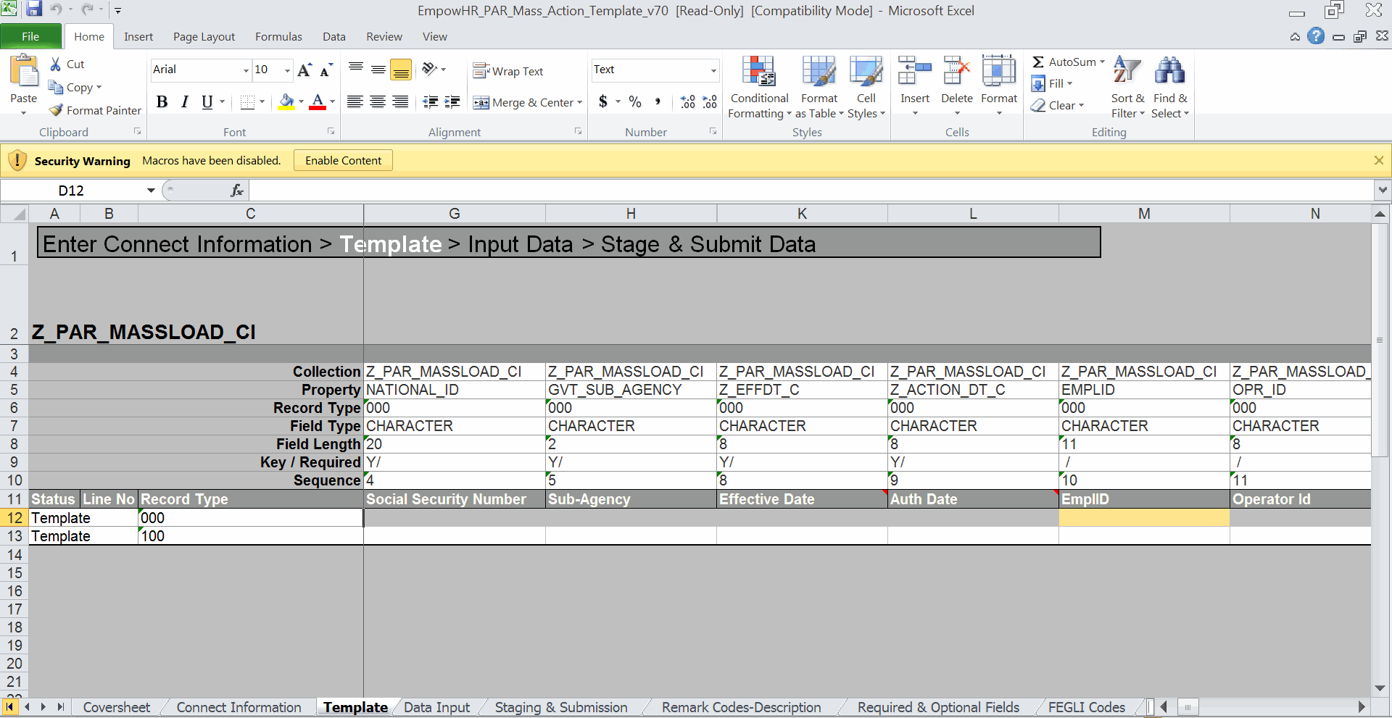Open the Staging & Submission sheet tab
The width and height of the screenshot is (1392, 718).
click(x=561, y=707)
